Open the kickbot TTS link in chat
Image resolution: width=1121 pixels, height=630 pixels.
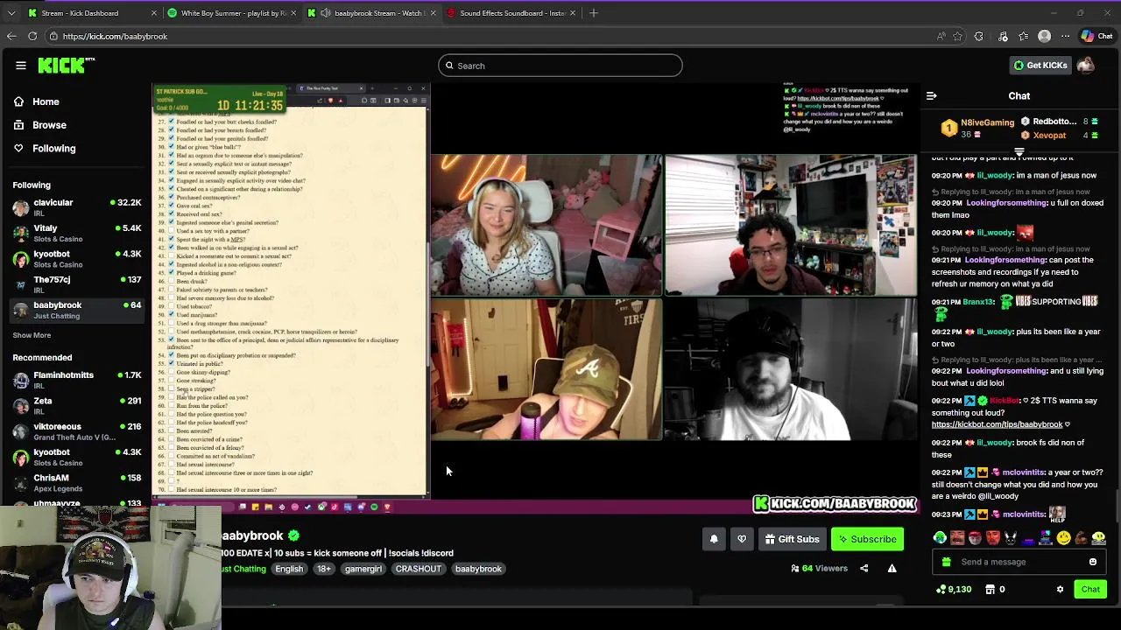tap(997, 424)
